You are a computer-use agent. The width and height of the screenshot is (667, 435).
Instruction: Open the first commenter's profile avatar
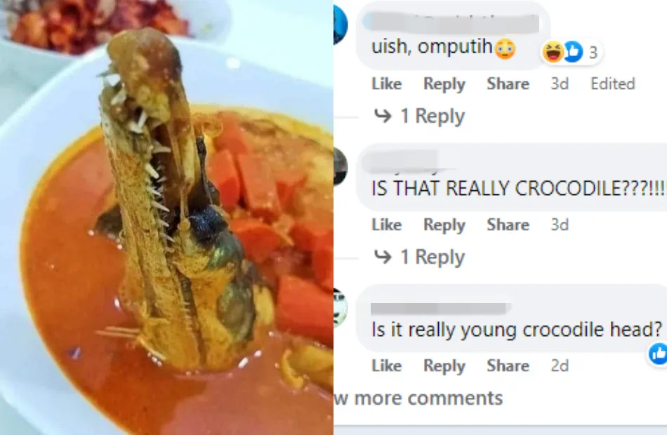coord(341,25)
